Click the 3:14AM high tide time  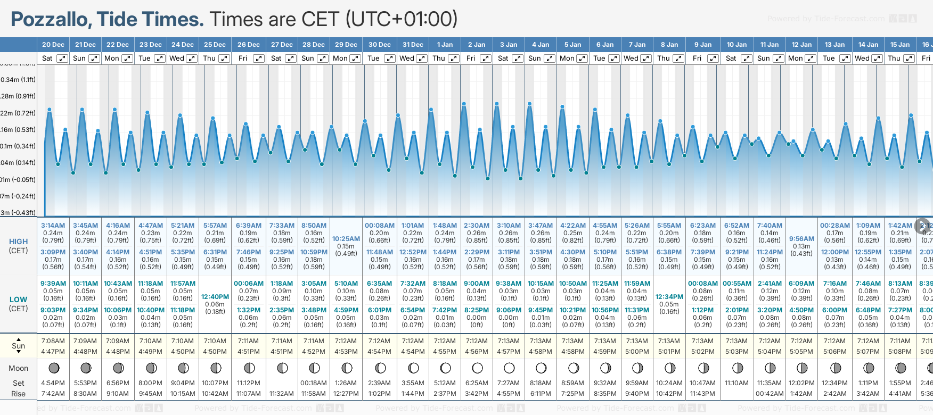53,226
